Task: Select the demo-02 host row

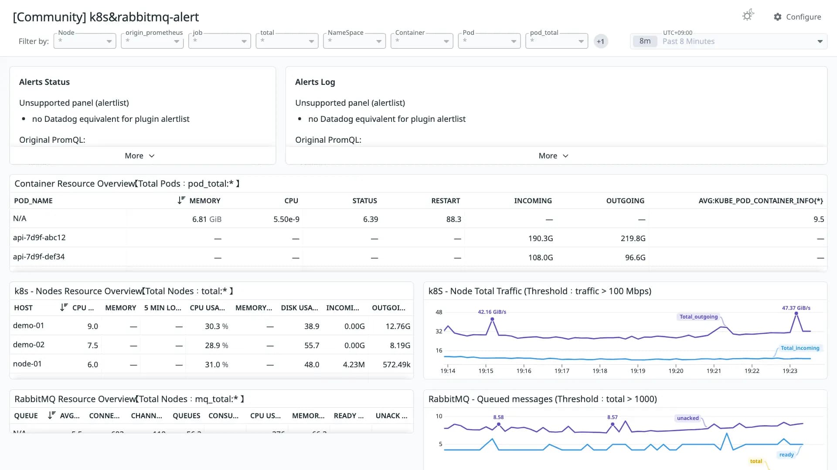Action: [211, 345]
